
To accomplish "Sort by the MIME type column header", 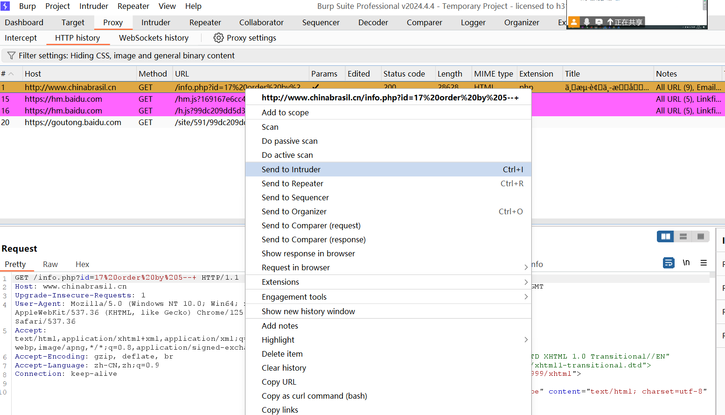I will [x=494, y=74].
